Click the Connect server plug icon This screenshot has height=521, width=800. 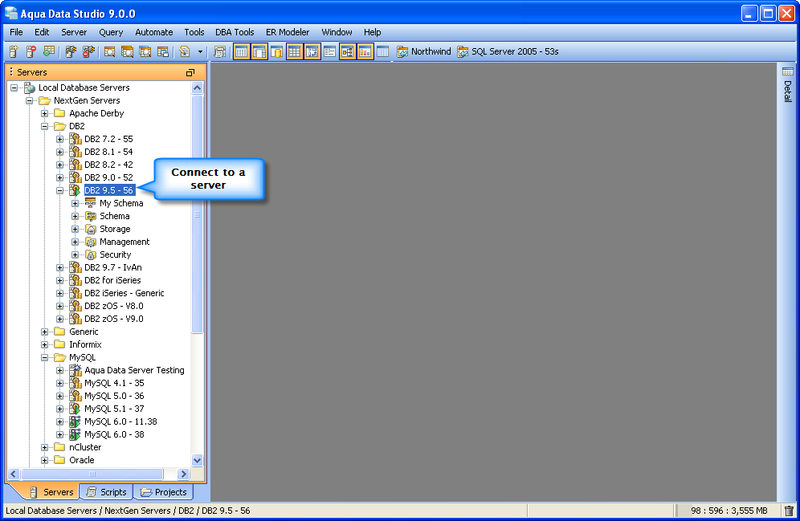(71, 51)
